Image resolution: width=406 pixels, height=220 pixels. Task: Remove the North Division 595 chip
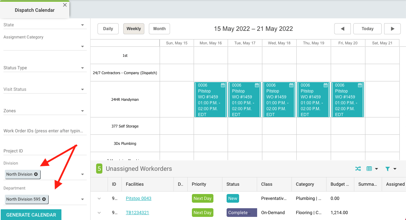coord(44,199)
